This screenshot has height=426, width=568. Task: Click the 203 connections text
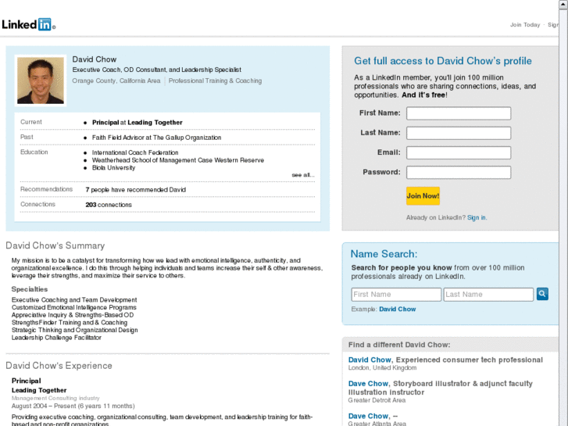point(109,205)
